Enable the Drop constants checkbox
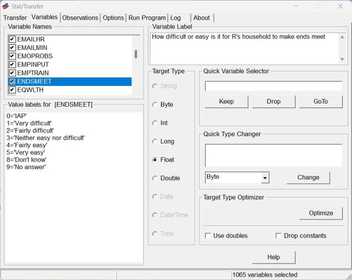Viewport: 352px width, 280px height. (278, 236)
